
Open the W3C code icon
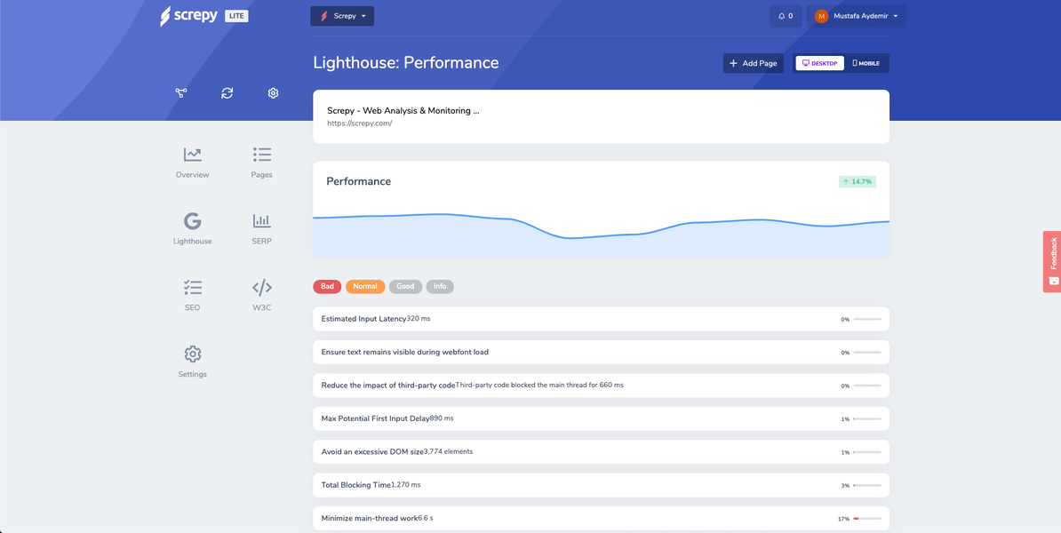[x=262, y=288]
